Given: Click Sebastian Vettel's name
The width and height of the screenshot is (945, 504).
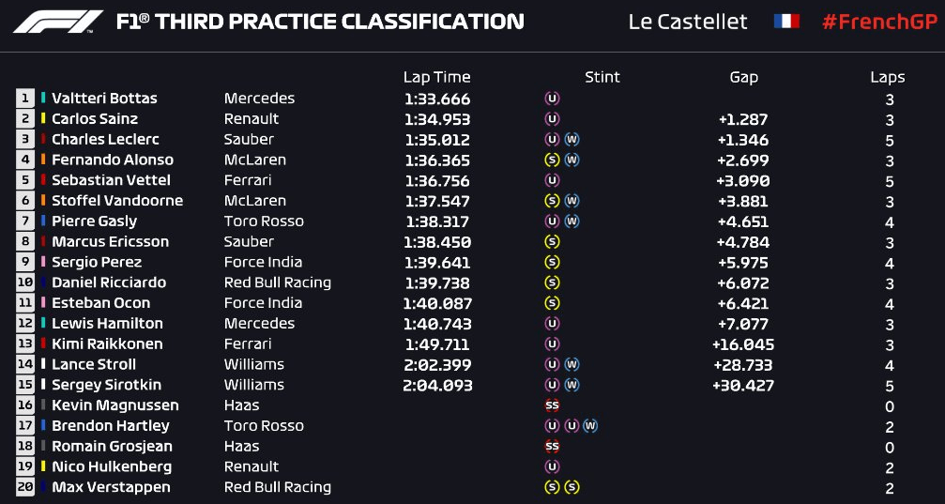Looking at the screenshot, I should point(111,180).
